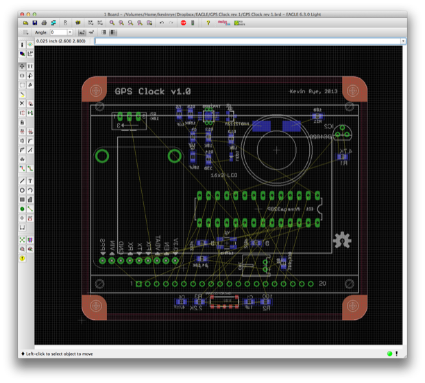Select the Miter tool
Viewport: 425px width, 383px height.
(x=30, y=141)
